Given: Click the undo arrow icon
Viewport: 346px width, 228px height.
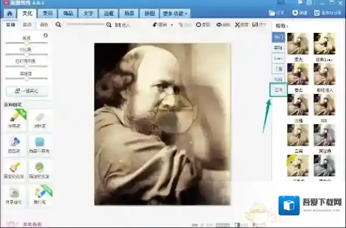Looking at the screenshot, I should tap(155, 25).
